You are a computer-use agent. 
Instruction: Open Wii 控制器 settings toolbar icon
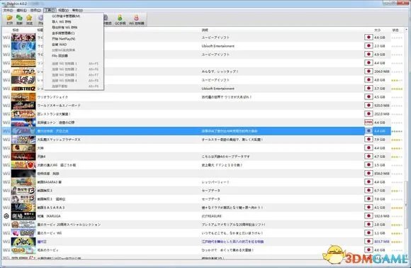click(137, 20)
